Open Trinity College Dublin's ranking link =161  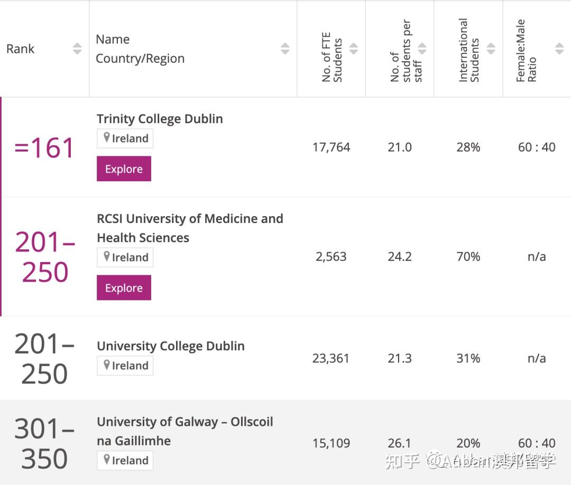point(44,147)
